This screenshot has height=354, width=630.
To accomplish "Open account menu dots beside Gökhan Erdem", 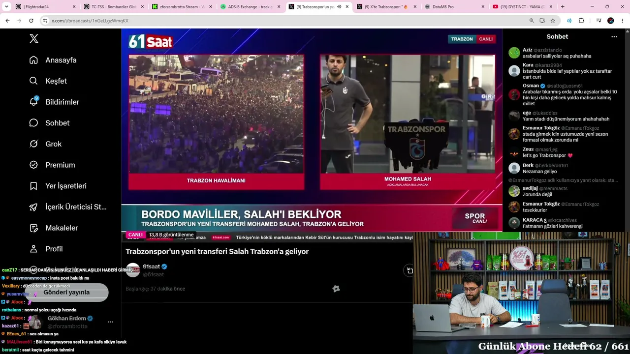I will [110, 322].
